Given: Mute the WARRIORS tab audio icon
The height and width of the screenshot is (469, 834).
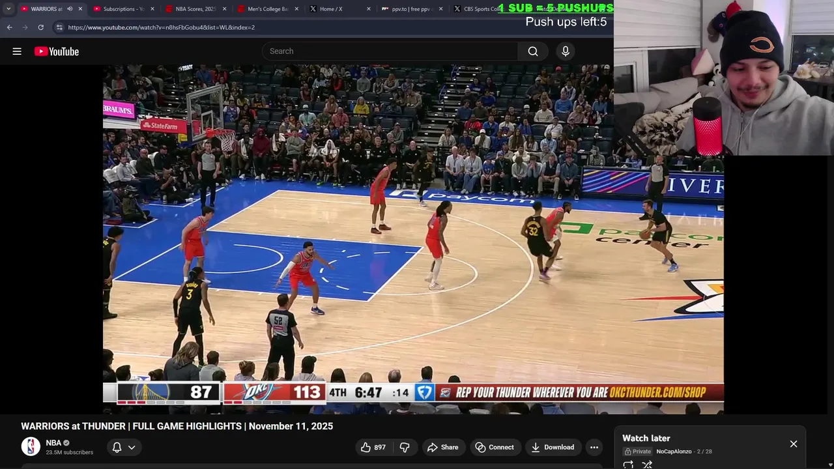Looking at the screenshot, I should (69, 8).
